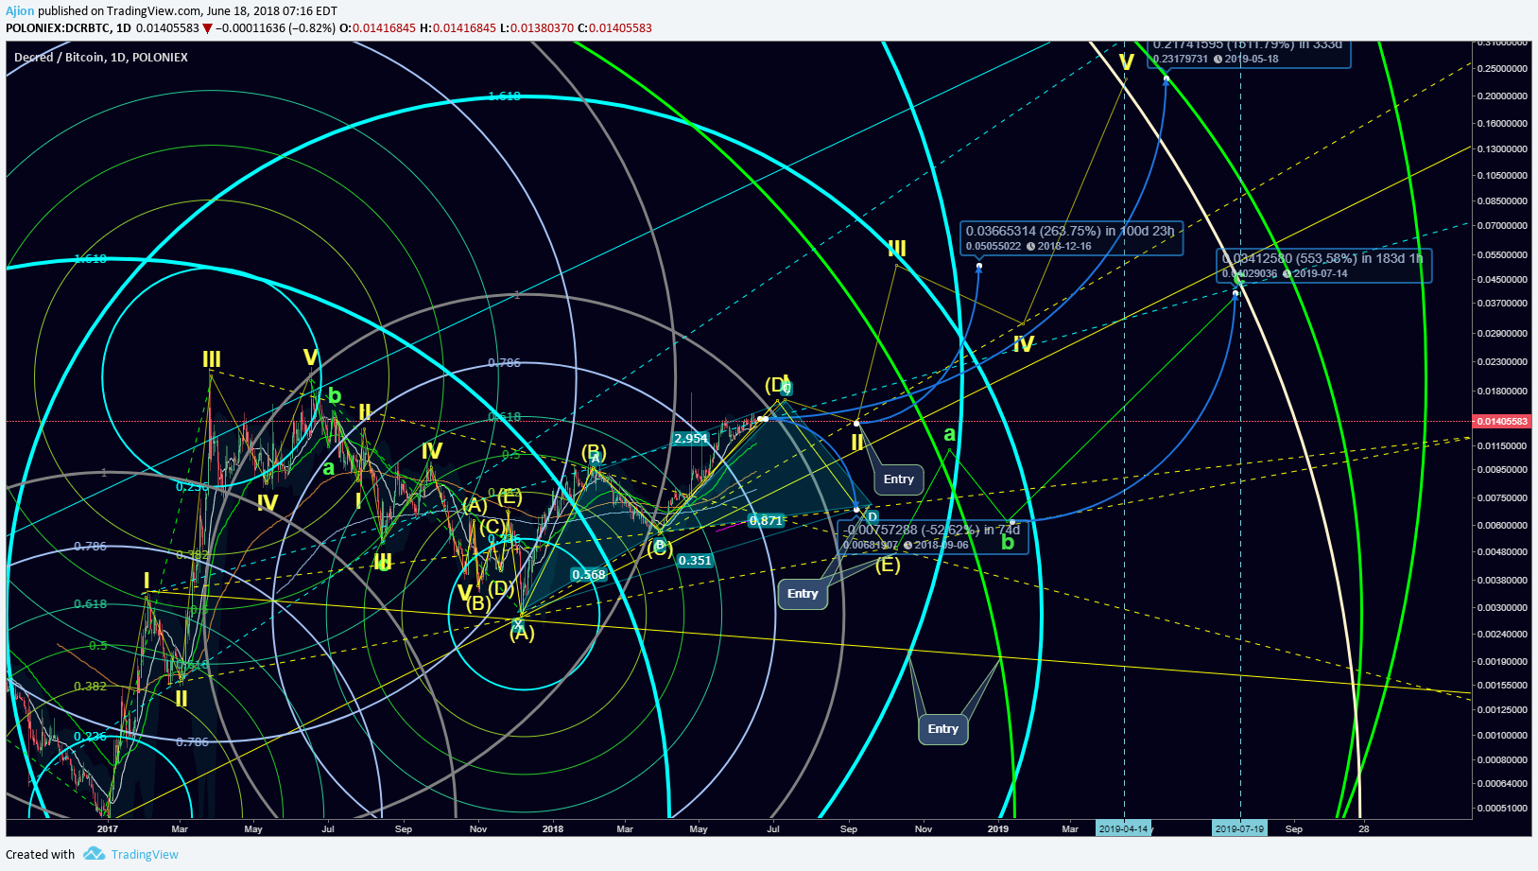Screen dimensions: 1538x871
Task: Click the red 0.01405583 current price label
Action: click(x=1501, y=422)
